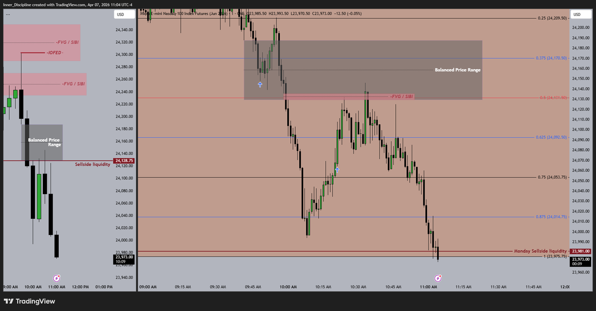The image size is (596, 311).
Task: Click the red 24,128.75 price tag on the left scale
Action: [123, 161]
